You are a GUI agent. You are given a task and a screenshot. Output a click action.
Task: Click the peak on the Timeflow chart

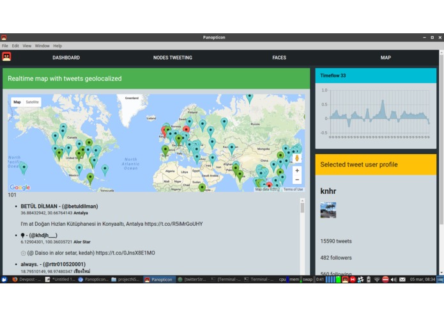[x=383, y=101]
